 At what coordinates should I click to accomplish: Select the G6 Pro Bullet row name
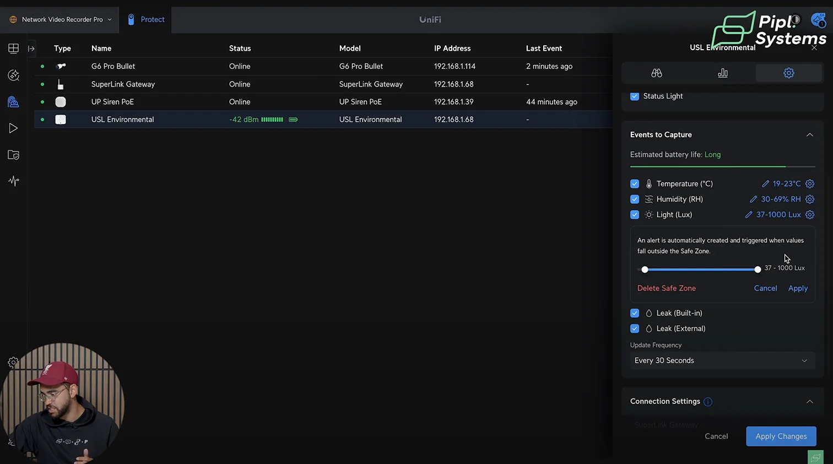(x=113, y=66)
